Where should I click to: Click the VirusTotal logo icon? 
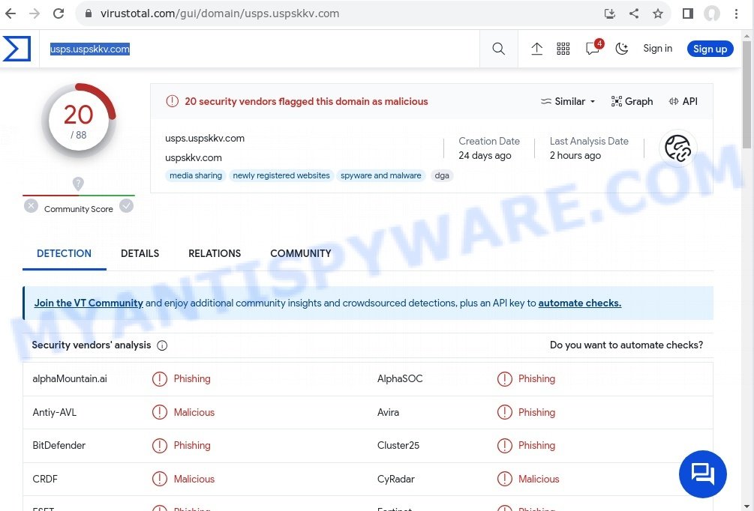click(x=17, y=49)
